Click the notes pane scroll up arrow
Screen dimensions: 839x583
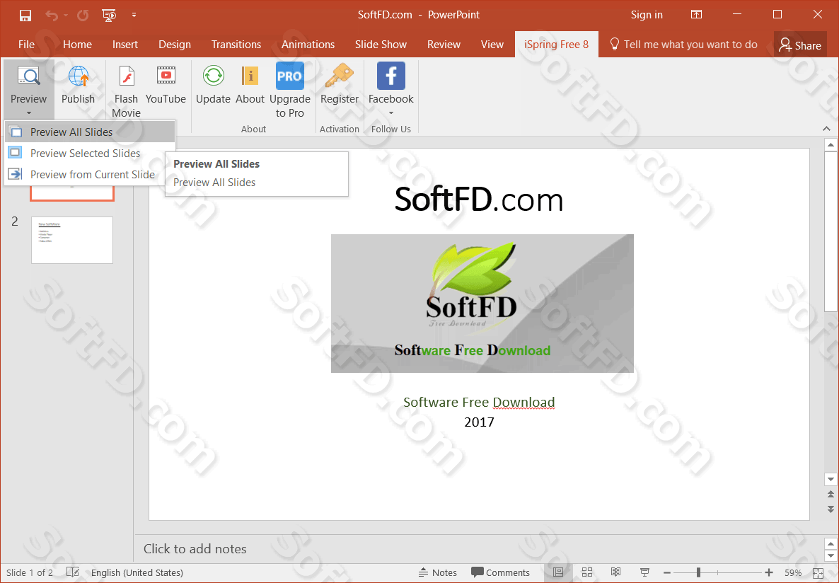coord(831,543)
